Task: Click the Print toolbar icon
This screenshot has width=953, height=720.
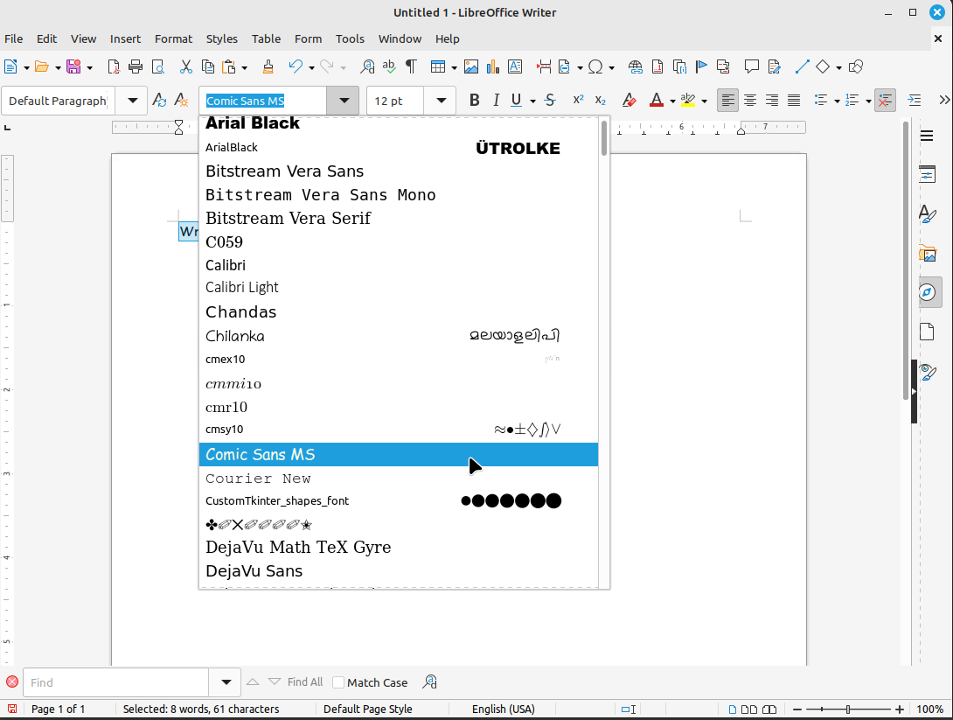Action: click(136, 66)
